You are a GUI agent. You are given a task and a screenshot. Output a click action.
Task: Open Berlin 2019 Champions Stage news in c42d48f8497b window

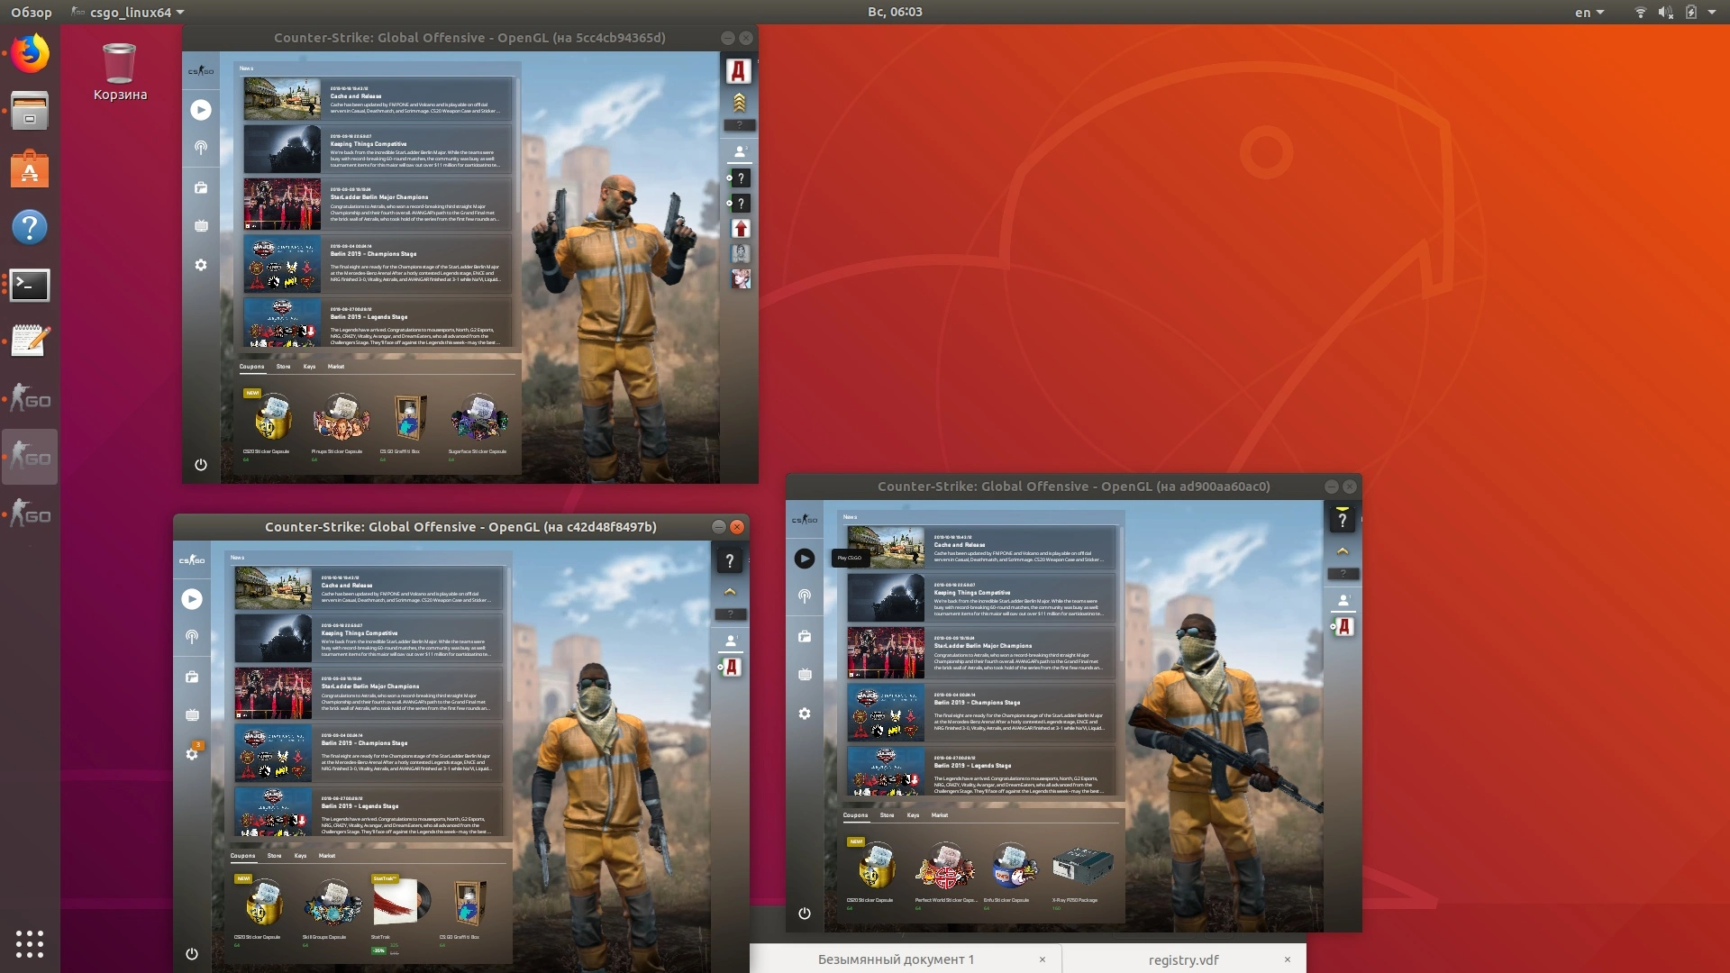click(369, 752)
